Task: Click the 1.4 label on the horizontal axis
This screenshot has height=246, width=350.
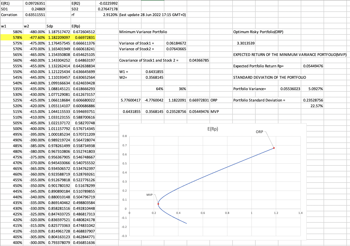Action: [300, 213]
